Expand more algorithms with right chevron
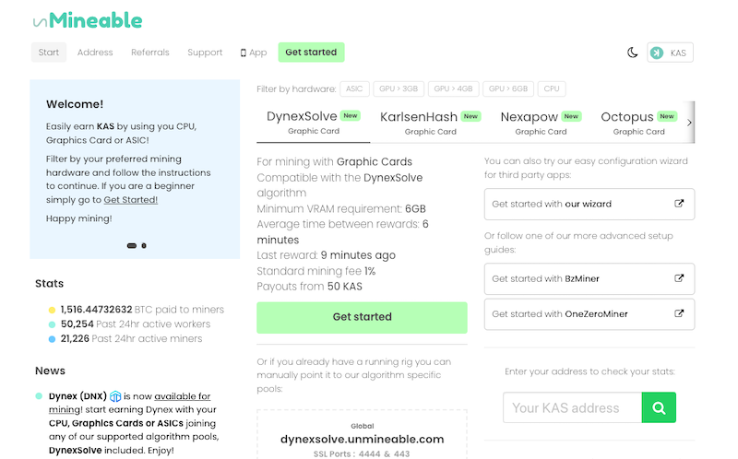Image resolution: width=738 pixels, height=459 pixels. [689, 123]
